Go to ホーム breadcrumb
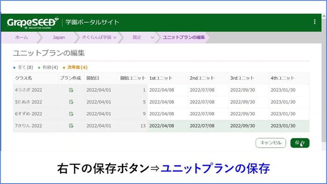 (x=21, y=37)
